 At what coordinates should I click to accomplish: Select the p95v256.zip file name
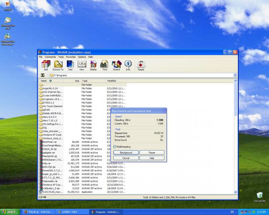click(49, 167)
